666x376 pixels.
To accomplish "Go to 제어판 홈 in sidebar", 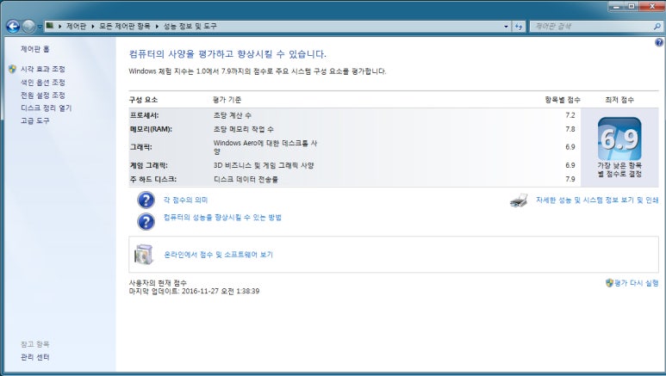I will click(x=35, y=49).
